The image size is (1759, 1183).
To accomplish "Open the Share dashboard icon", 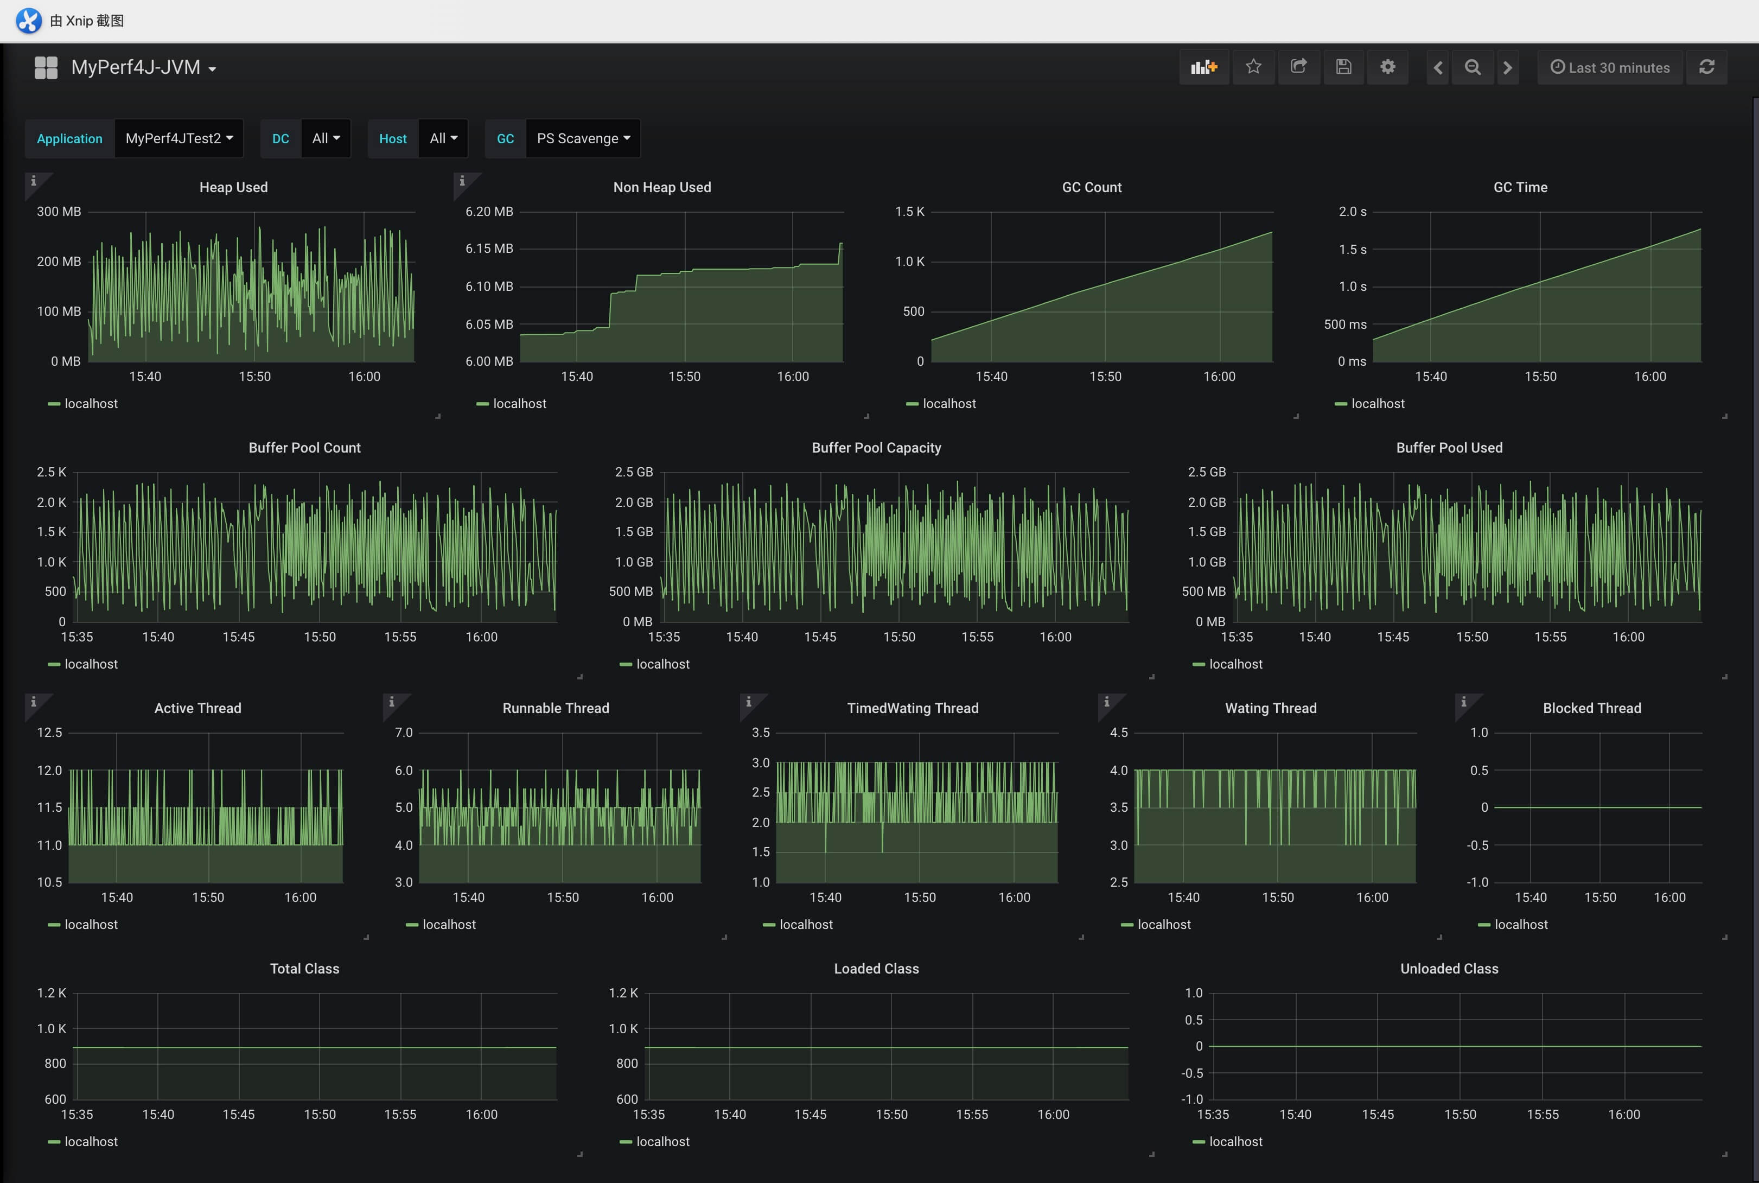I will tap(1298, 67).
